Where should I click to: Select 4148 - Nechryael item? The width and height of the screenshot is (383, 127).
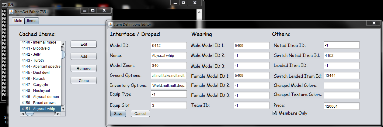tap(40, 90)
